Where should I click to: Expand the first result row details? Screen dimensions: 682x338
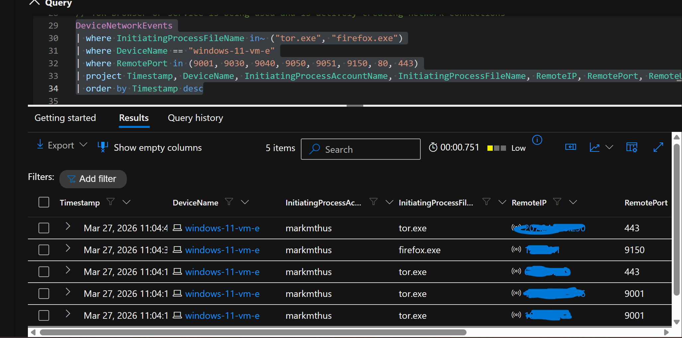coord(68,226)
